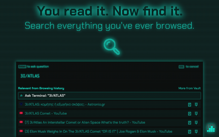219x137 pixels.
Task: Open the pixel grid widget icon
Action: click(211, 128)
